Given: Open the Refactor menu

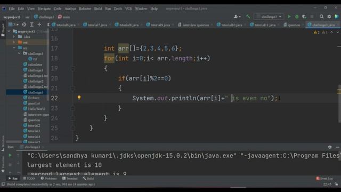Looking at the screenshot, I should click(x=85, y=9).
